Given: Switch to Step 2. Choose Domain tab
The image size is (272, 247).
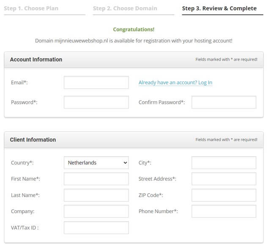Looking at the screenshot, I should [125, 8].
